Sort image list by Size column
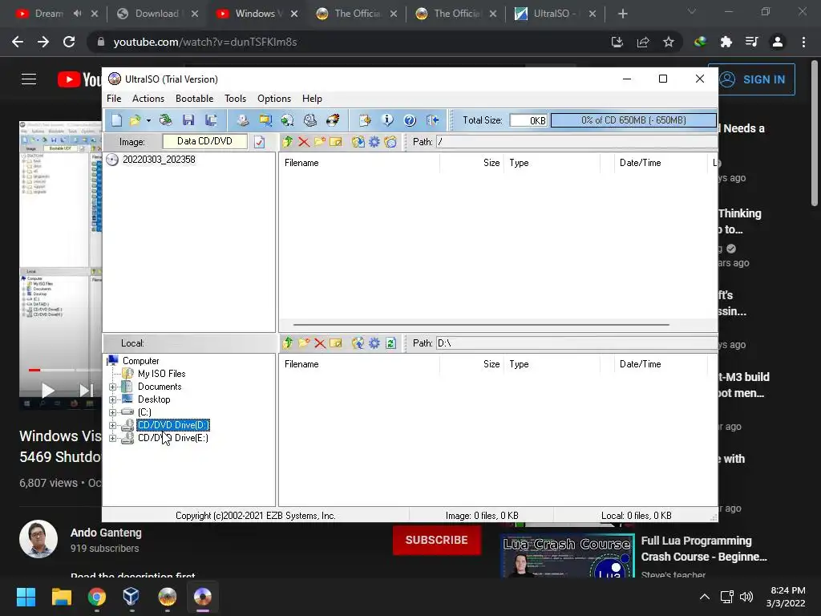 [x=471, y=163]
